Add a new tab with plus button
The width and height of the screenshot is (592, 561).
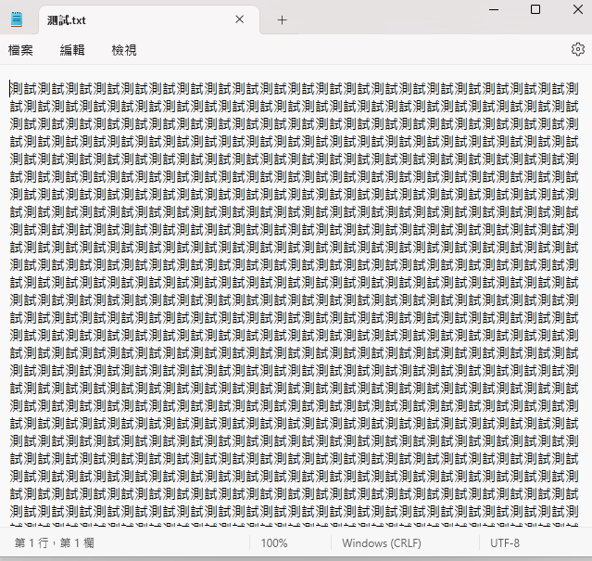tap(282, 20)
